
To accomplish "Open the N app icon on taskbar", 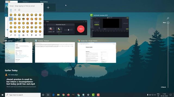I will (x=73, y=95).
